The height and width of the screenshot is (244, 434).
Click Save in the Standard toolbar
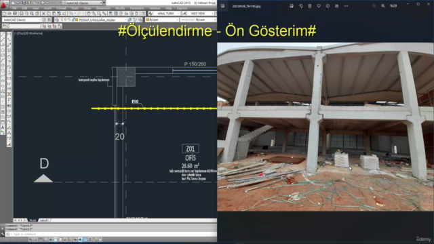coord(15,14)
